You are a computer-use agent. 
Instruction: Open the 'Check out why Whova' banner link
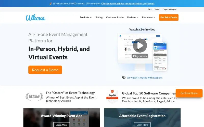point(128,4)
